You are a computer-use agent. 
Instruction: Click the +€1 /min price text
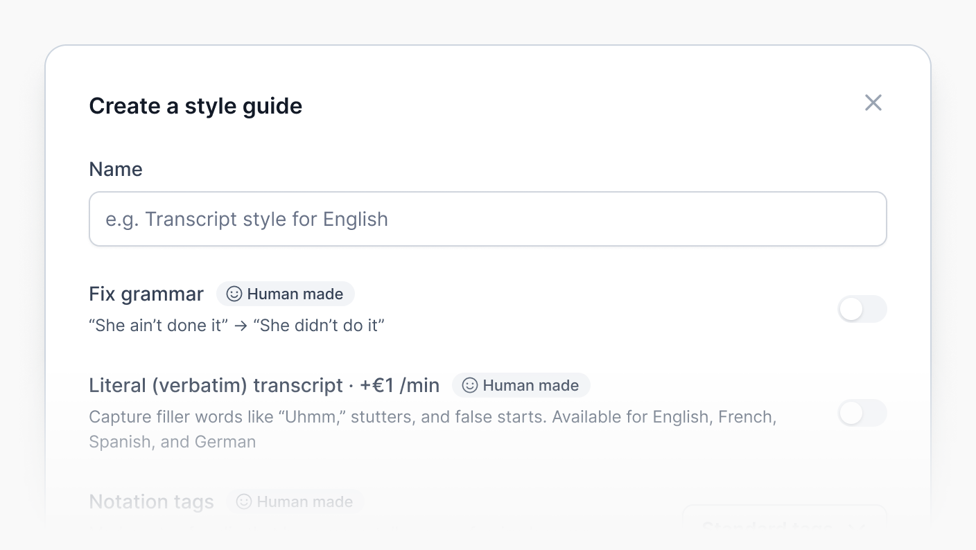coord(399,385)
